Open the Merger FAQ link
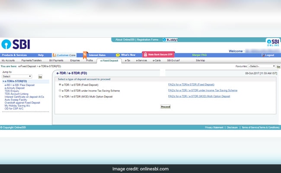Viewport: 281px width, 173px height. [199, 55]
